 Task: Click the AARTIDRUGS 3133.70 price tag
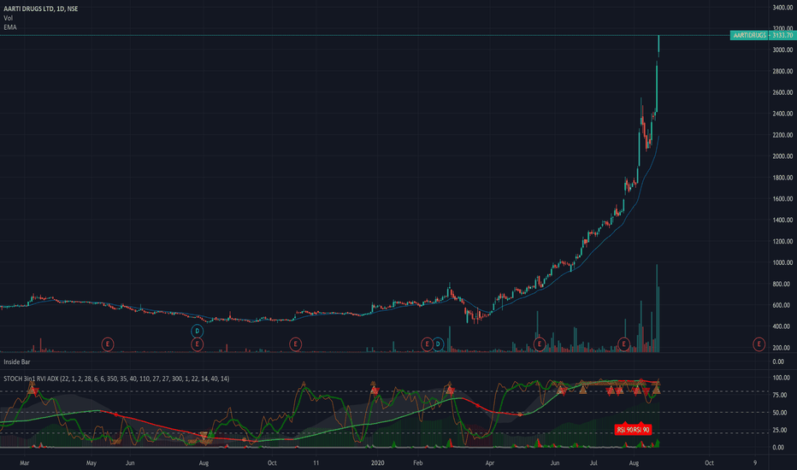pyautogui.click(x=763, y=35)
